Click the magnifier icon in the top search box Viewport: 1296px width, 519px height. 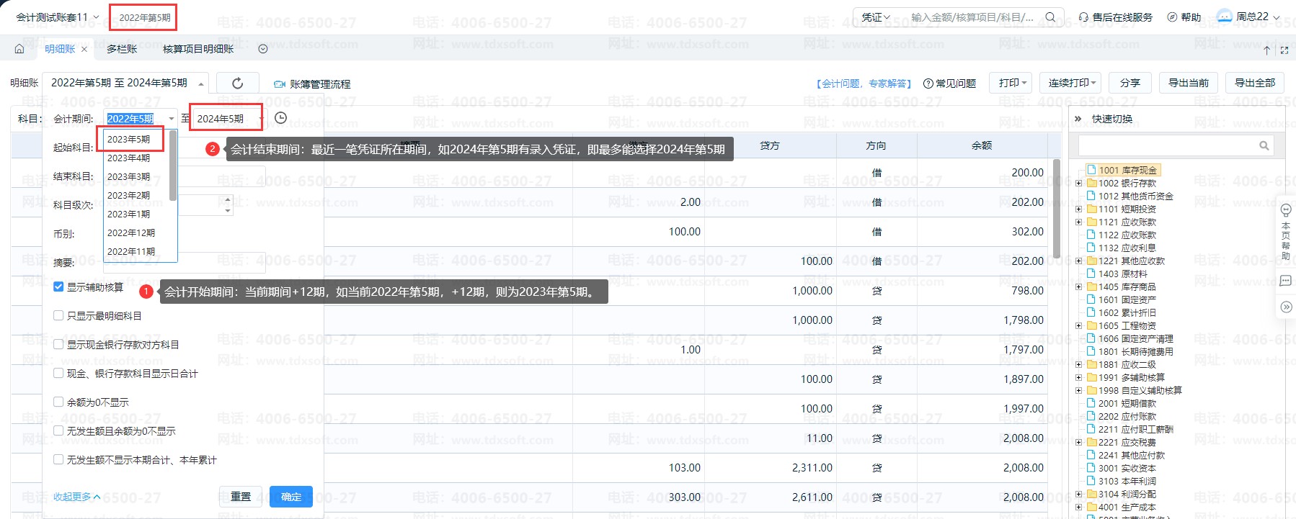click(x=1050, y=17)
